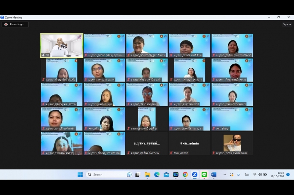
Task: Switch the Thai input language indicator
Action: tap(247, 175)
